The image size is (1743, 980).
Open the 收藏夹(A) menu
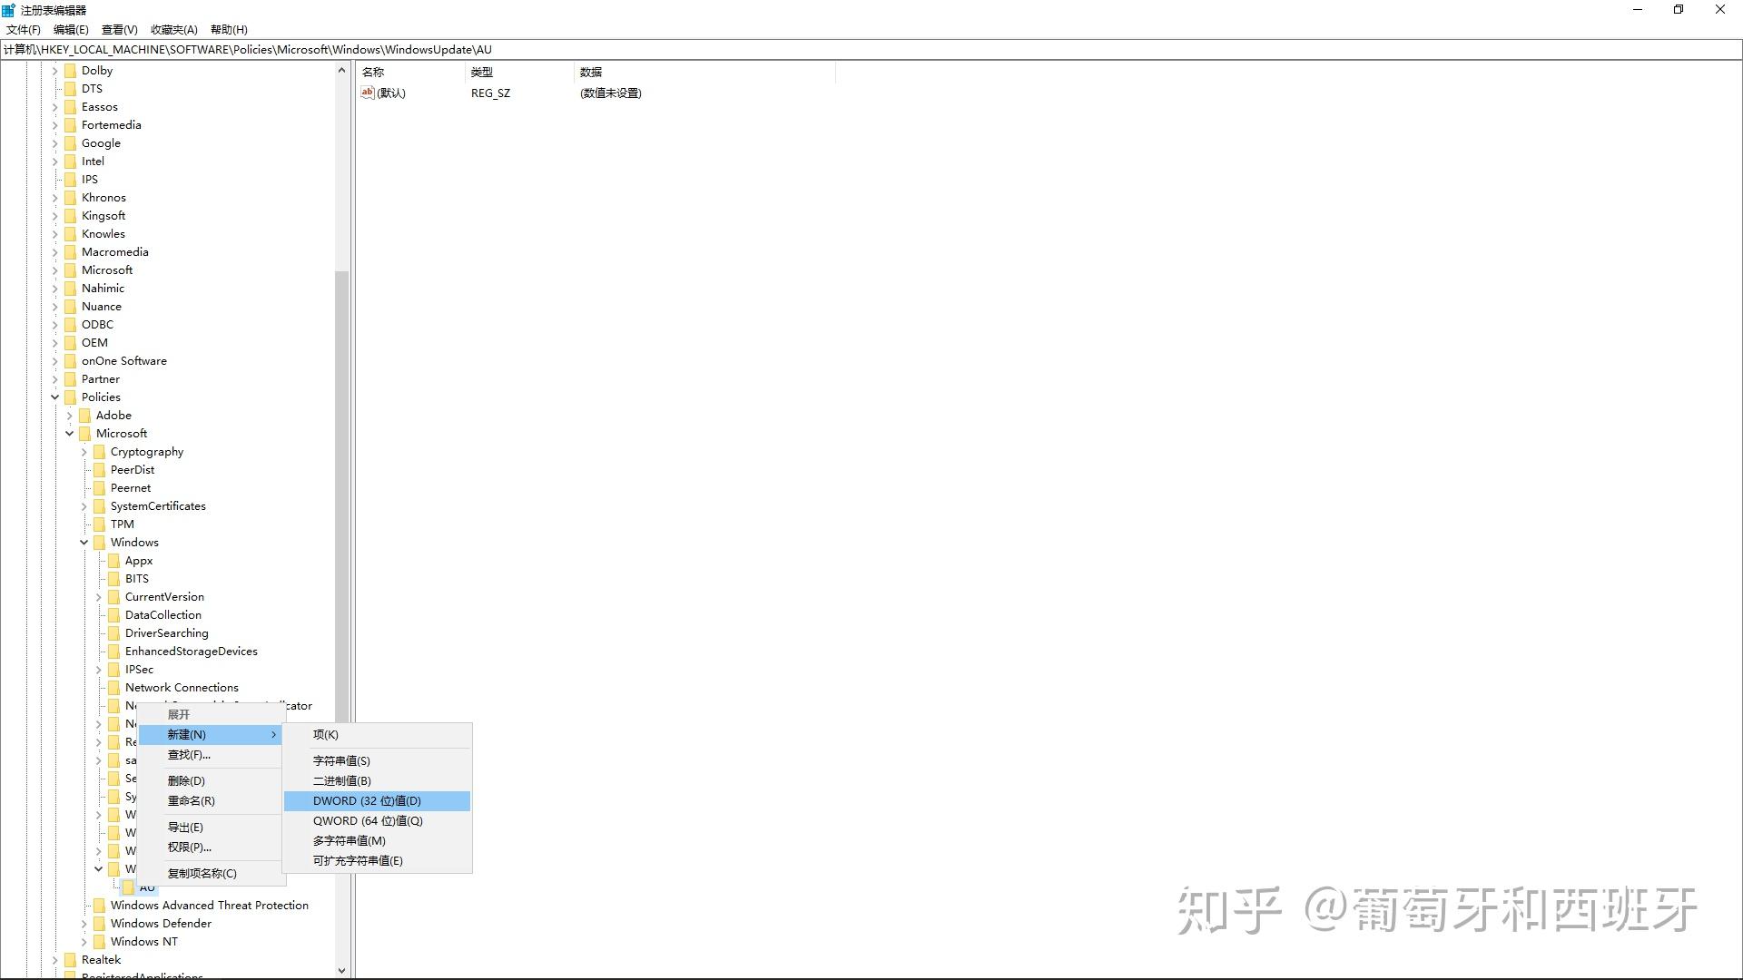173,29
